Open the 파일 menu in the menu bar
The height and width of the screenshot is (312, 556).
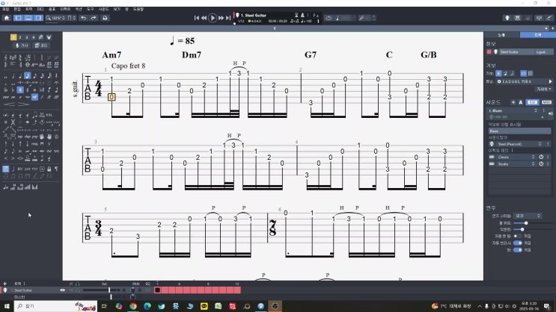[x=7, y=9]
